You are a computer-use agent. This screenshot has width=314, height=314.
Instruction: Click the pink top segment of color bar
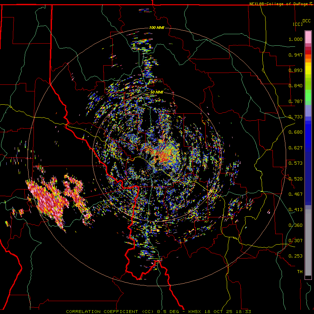coord(308,37)
